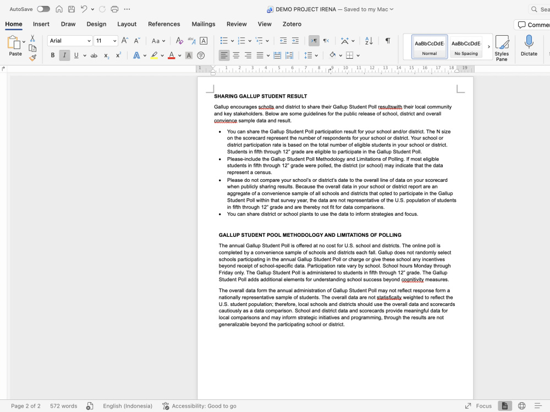The image size is (550, 412).
Task: Expand the bullet list options arrow
Action: 232,41
